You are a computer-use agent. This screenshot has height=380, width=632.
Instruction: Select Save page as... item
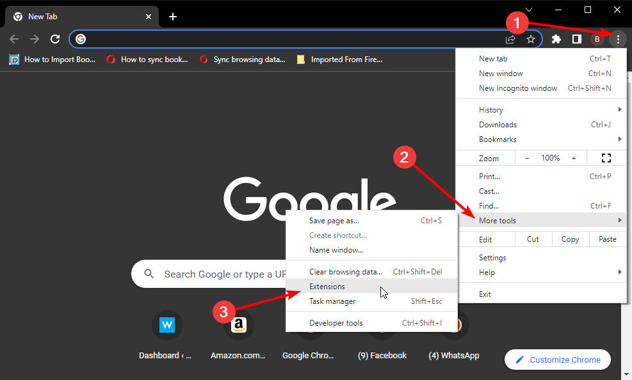tap(371, 221)
